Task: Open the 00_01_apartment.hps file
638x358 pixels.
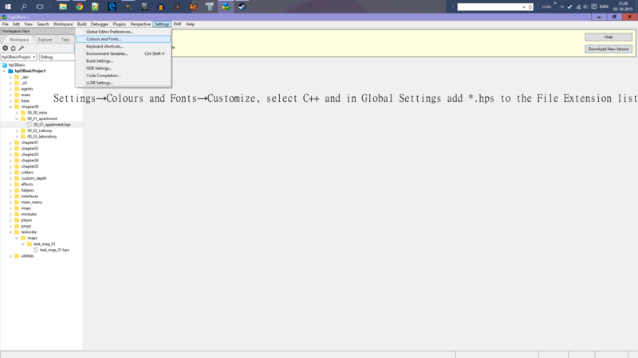Action: pos(52,125)
